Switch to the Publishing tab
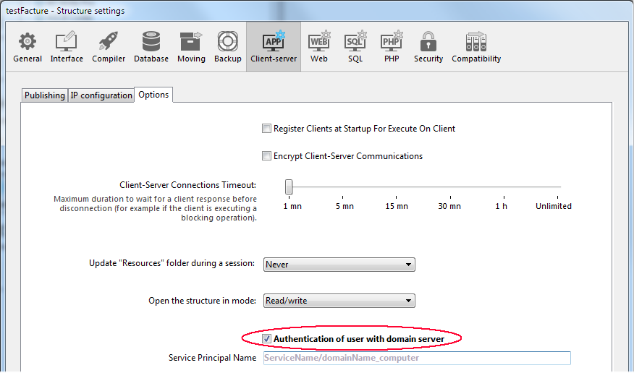The image size is (634, 373). 44,95
